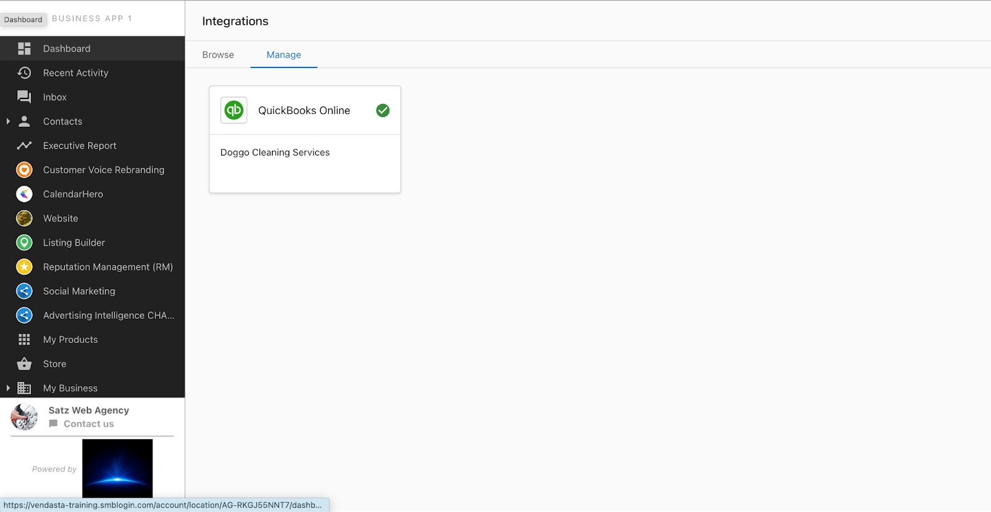Switch to the Browse tab

[x=218, y=54]
